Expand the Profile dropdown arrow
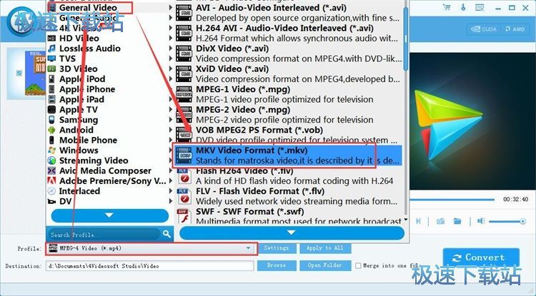 pyautogui.click(x=249, y=248)
